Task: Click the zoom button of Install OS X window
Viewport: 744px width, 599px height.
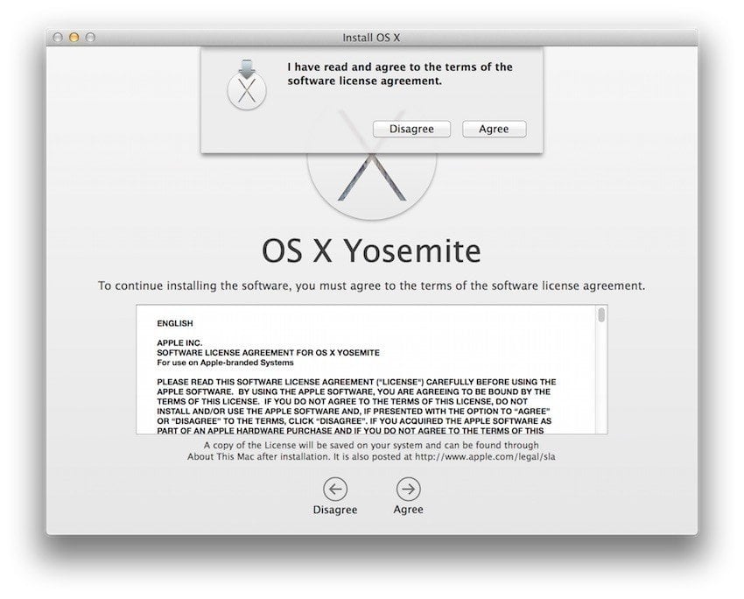Action: [x=90, y=37]
